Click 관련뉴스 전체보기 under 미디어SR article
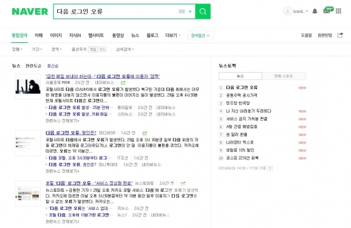 click(x=62, y=171)
